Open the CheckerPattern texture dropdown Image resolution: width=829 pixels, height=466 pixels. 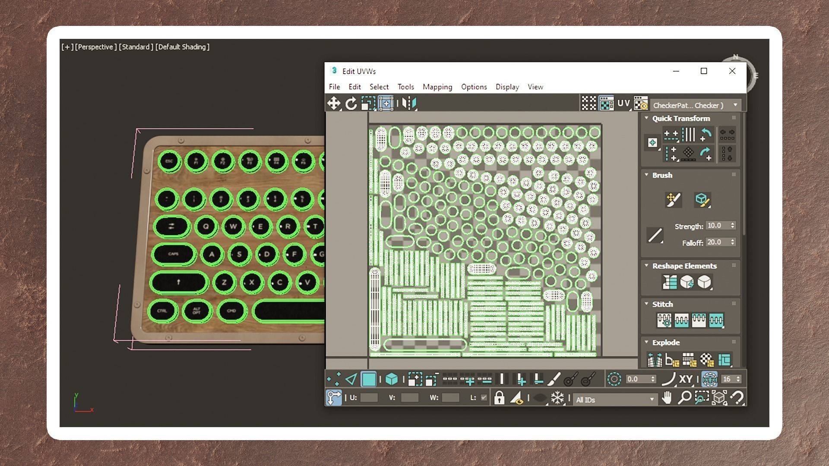735,105
